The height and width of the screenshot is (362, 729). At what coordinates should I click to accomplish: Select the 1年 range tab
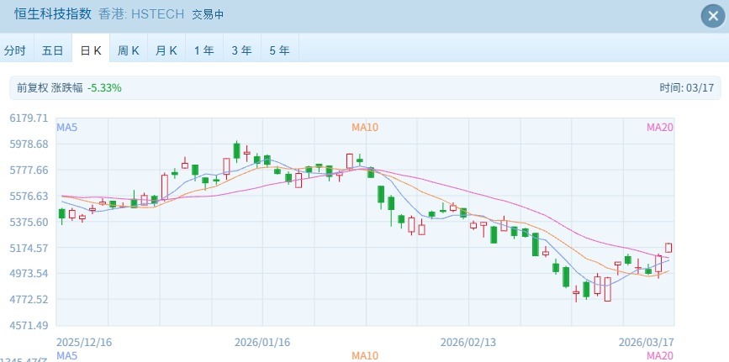[x=204, y=50]
